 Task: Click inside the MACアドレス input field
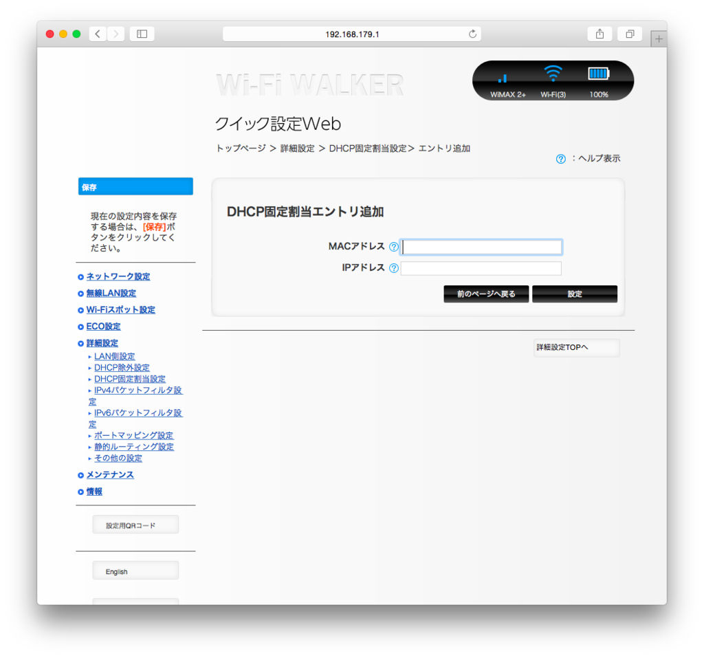pyautogui.click(x=481, y=246)
